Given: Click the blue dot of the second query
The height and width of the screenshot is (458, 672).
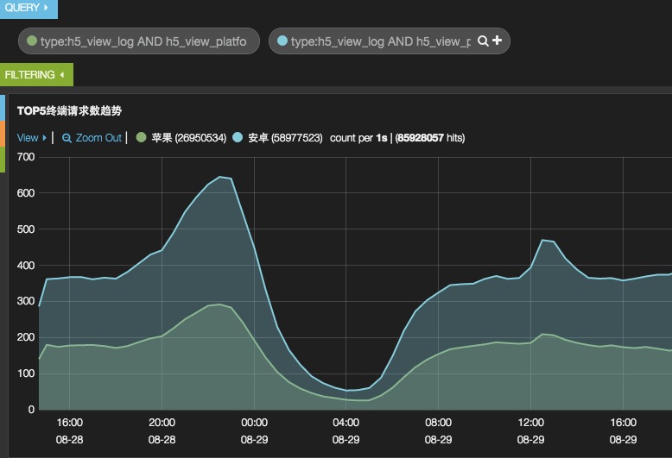Looking at the screenshot, I should [282, 41].
